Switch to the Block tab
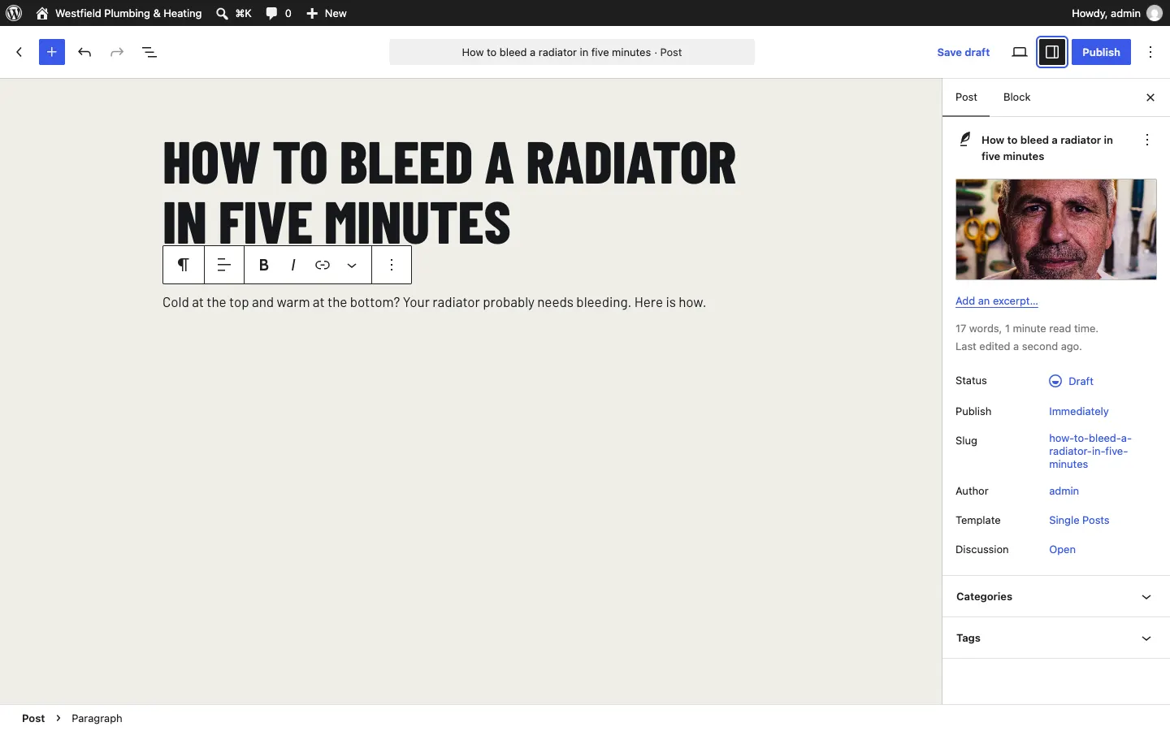 [1016, 97]
